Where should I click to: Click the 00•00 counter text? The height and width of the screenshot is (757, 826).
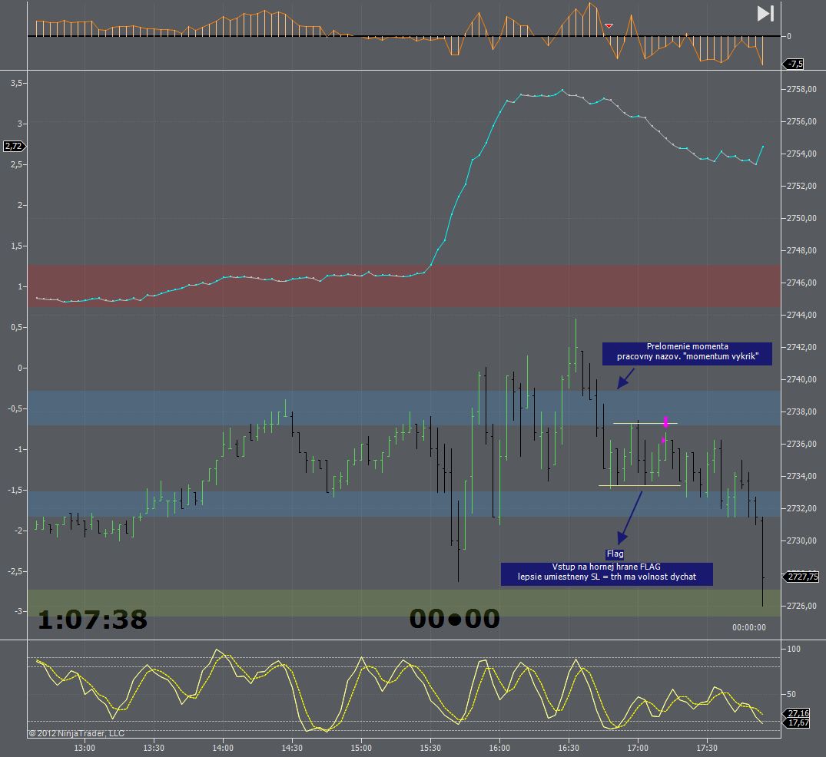(x=454, y=619)
